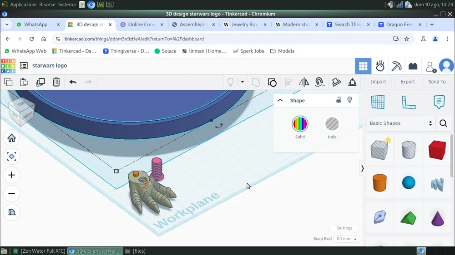
Task: Search shapes with the magnifier icon
Action: pos(443,123)
